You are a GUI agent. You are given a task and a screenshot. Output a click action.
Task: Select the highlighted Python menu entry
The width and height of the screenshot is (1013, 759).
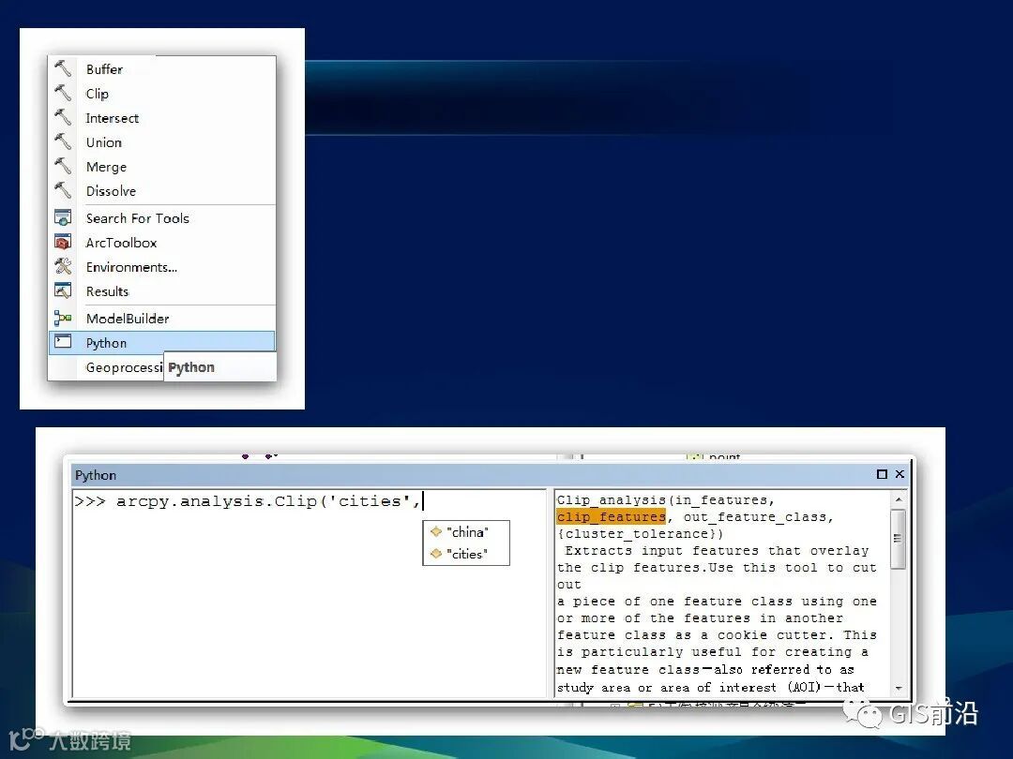162,343
